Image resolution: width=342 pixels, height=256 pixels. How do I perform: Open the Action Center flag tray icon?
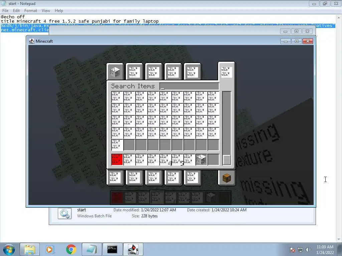pyautogui.click(x=292, y=250)
